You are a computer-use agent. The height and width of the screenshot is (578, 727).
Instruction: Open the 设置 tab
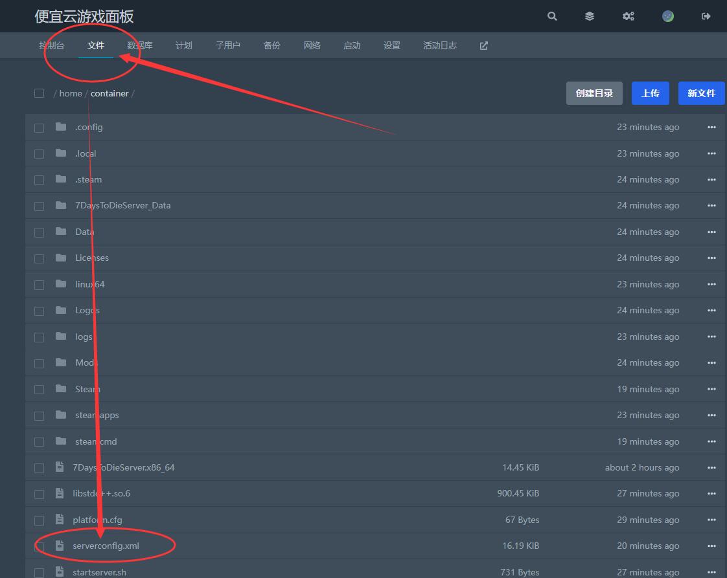pyautogui.click(x=392, y=45)
